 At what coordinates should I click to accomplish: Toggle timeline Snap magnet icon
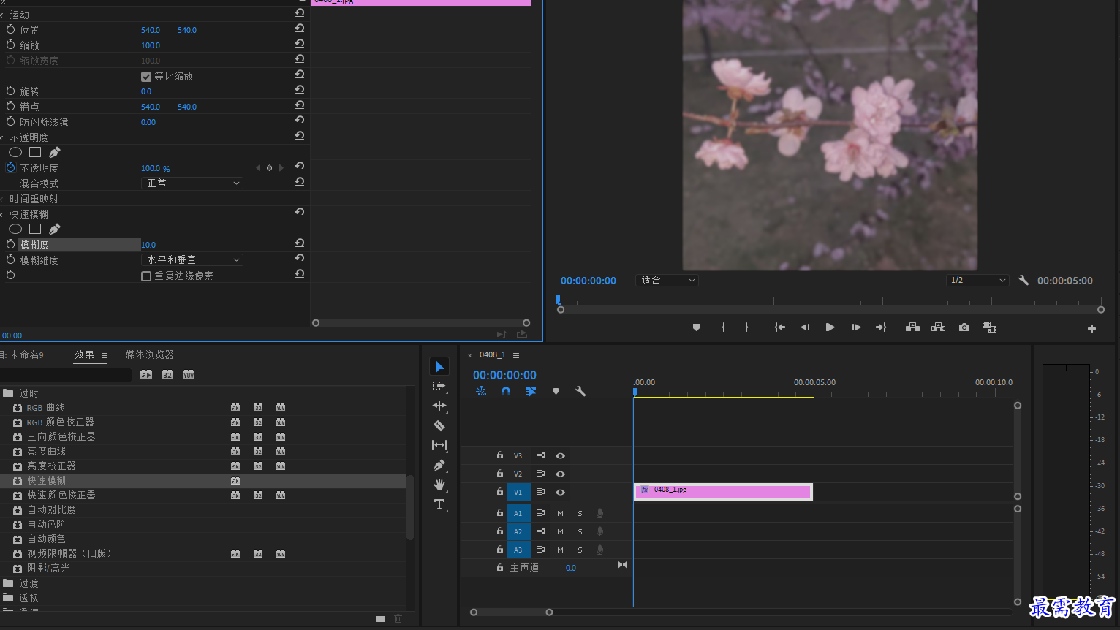click(505, 391)
